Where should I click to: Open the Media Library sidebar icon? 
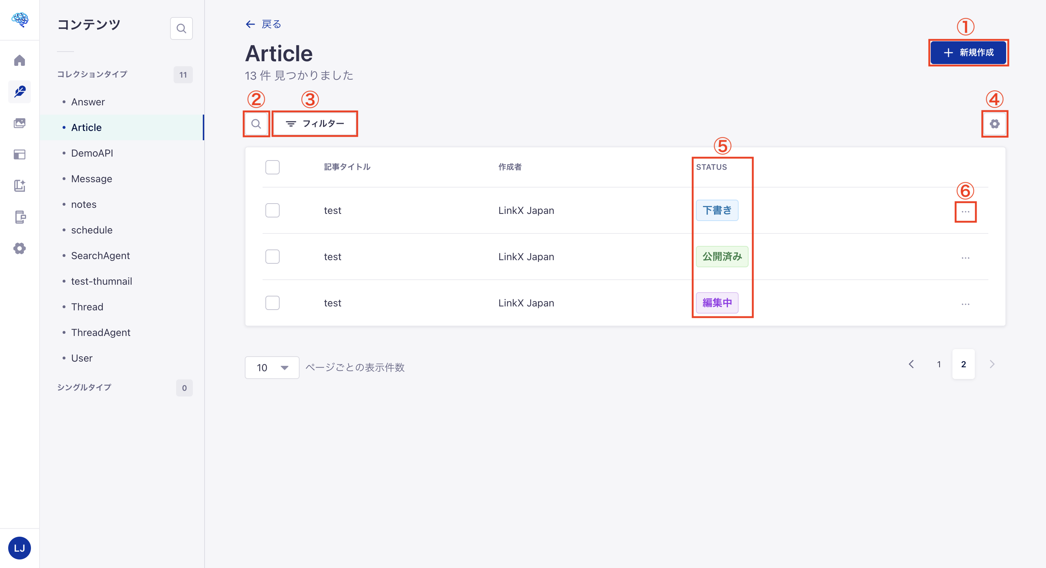[20, 123]
